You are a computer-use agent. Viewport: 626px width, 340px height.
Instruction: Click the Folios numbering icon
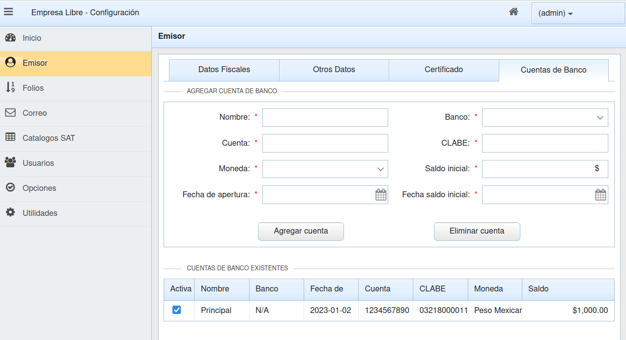pyautogui.click(x=10, y=88)
